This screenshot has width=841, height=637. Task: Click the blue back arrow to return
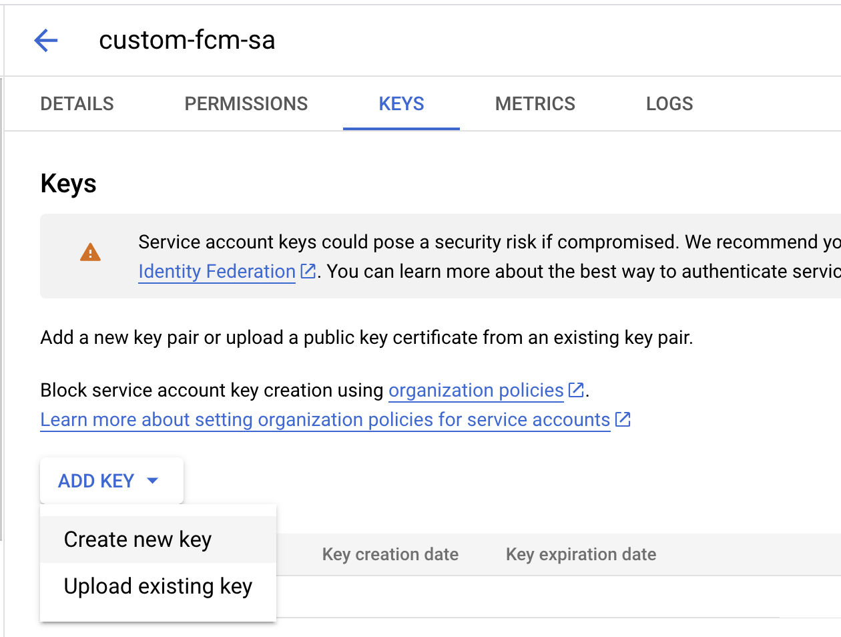(x=45, y=40)
